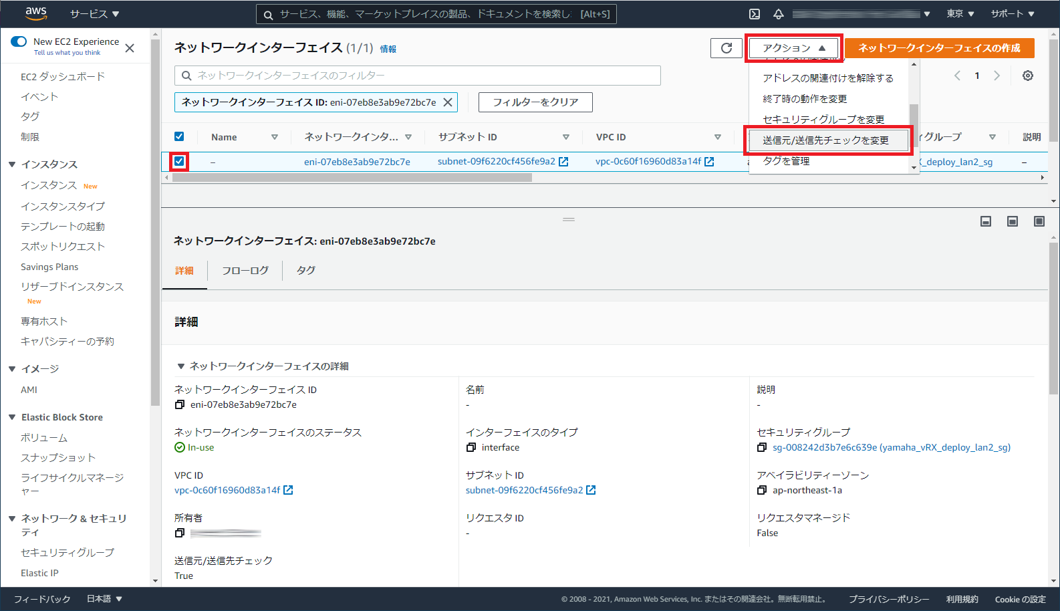Copy the security group ID
Screen dimensions: 1060x611
coord(762,447)
